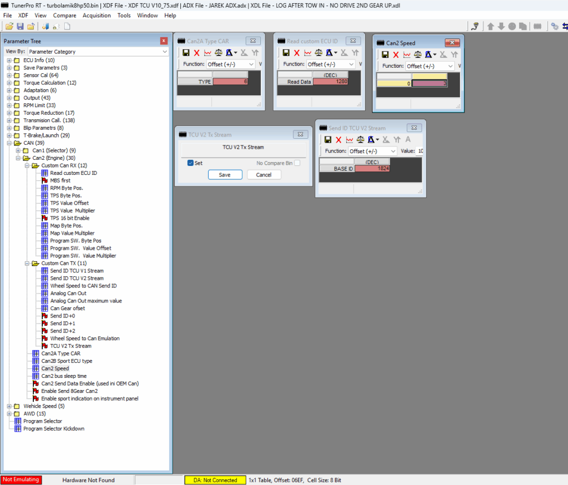Click the red 1824 BASE ID value cell

tap(372, 169)
